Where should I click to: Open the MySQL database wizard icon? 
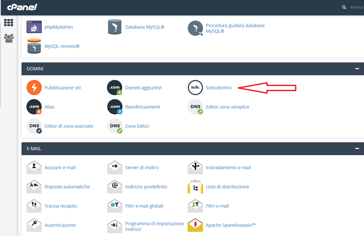point(195,28)
